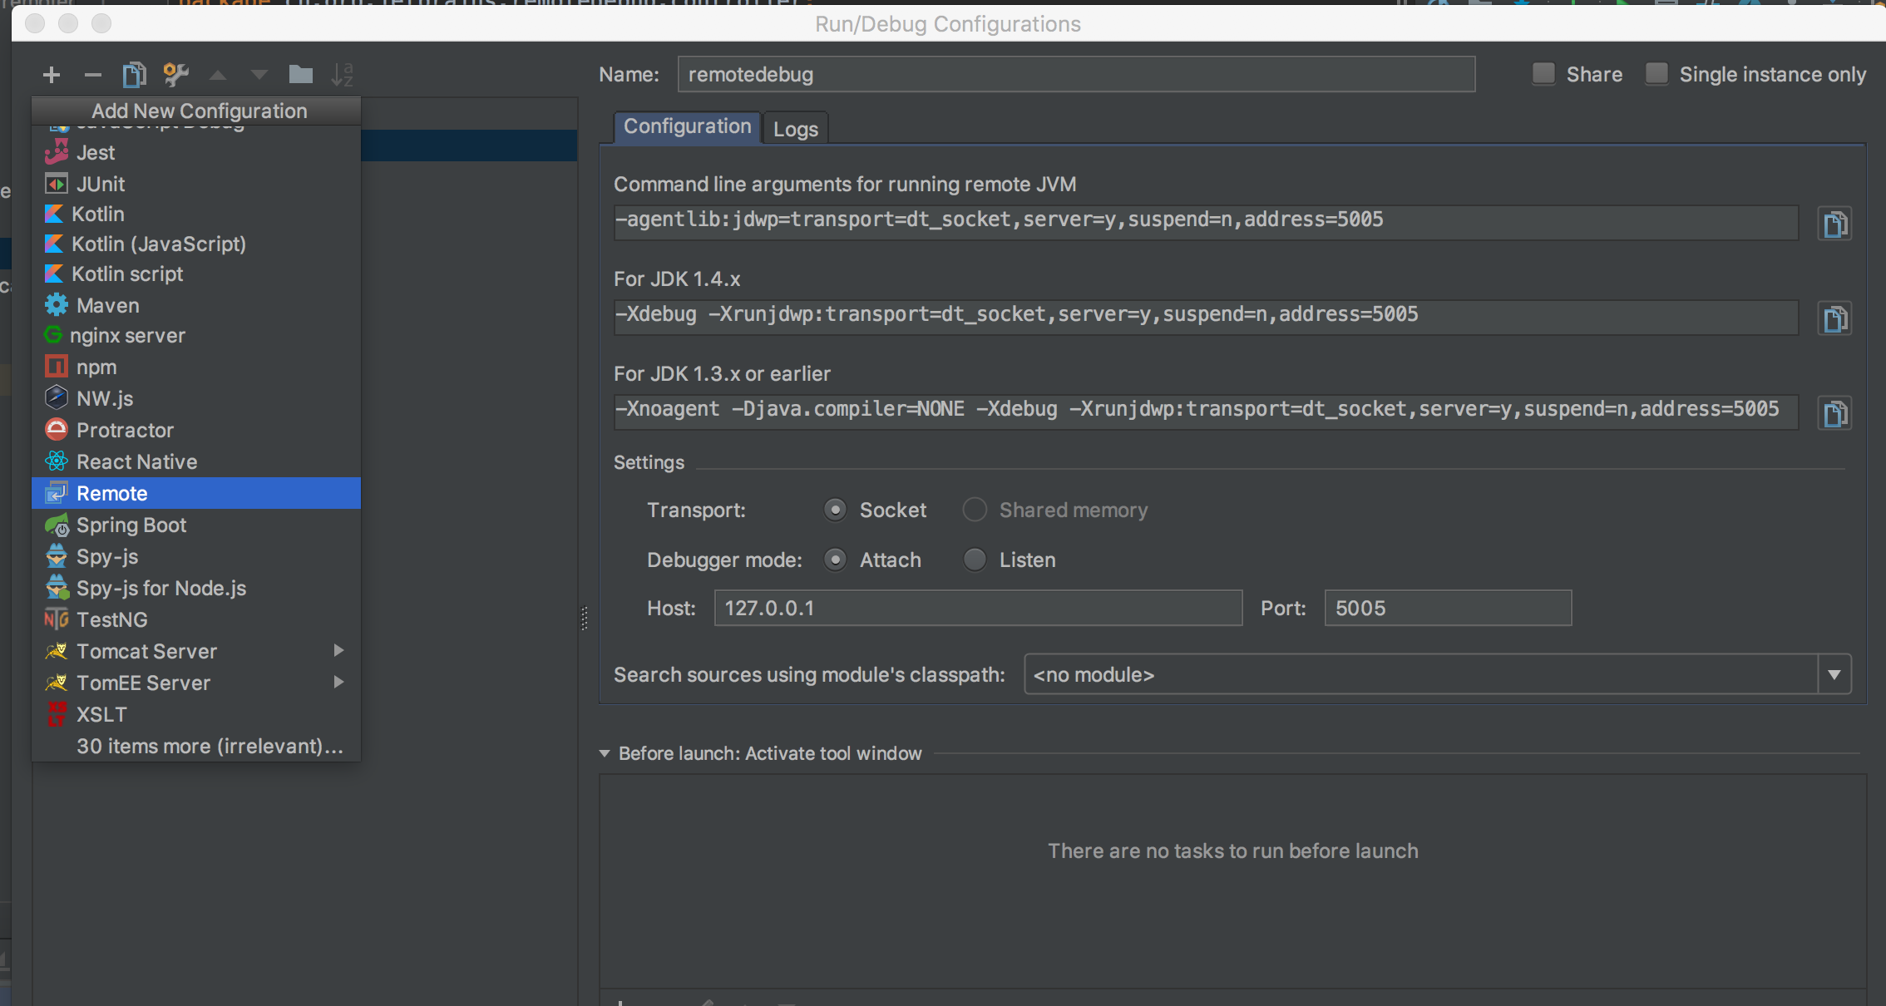The image size is (1886, 1006).
Task: Open Edit Defaults wrench icon
Action: point(175,75)
